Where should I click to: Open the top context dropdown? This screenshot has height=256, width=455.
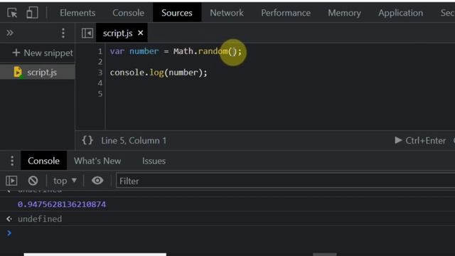tap(65, 181)
